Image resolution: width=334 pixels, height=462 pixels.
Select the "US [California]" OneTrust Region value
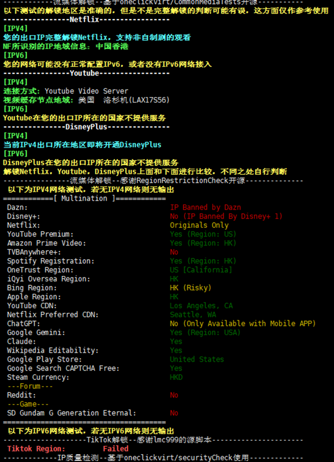tap(201, 270)
